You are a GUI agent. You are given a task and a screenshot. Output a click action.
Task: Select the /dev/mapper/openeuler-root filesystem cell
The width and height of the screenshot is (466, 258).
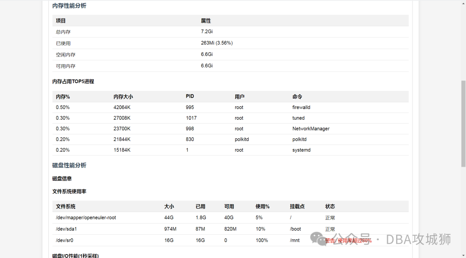point(86,218)
